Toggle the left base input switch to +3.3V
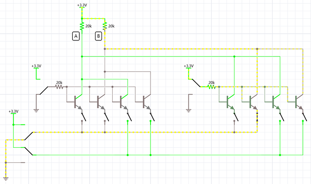The width and height of the screenshot is (311, 184). [44, 91]
